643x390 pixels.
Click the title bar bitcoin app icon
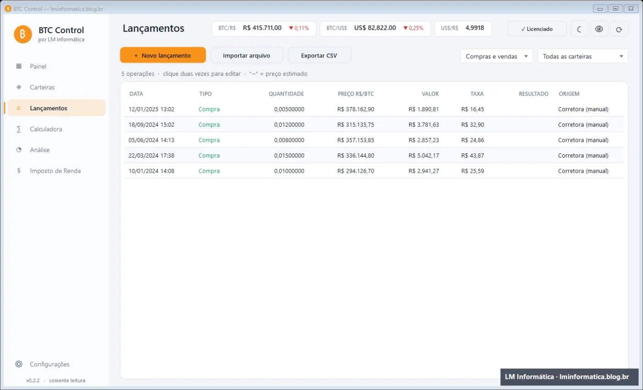tap(7, 9)
